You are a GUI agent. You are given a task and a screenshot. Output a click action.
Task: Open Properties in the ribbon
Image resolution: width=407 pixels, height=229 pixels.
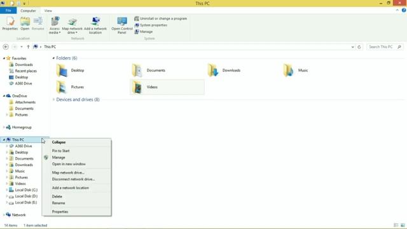pyautogui.click(x=10, y=24)
